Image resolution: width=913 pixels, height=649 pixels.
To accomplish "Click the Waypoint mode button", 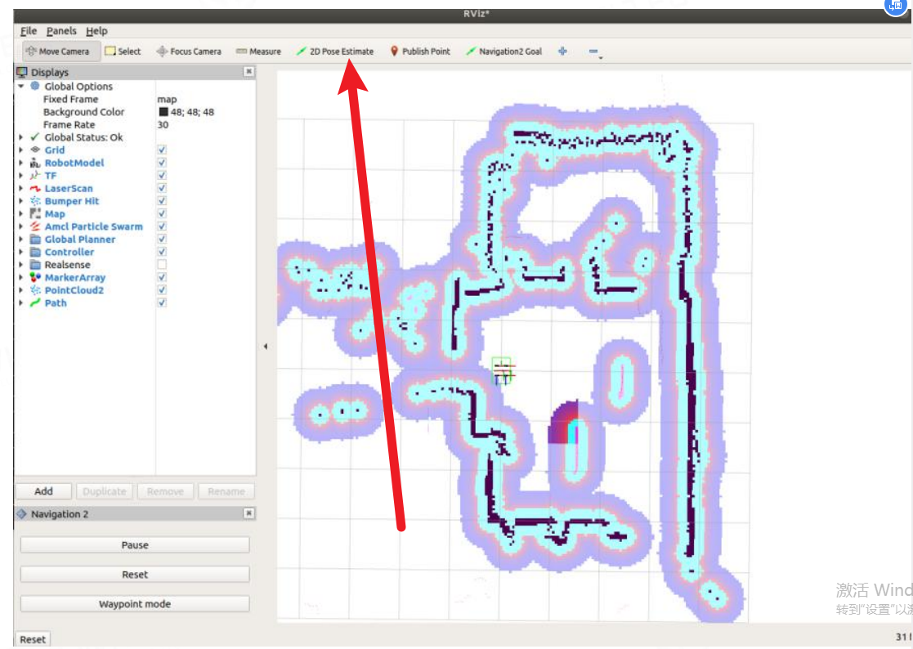I will click(x=135, y=603).
